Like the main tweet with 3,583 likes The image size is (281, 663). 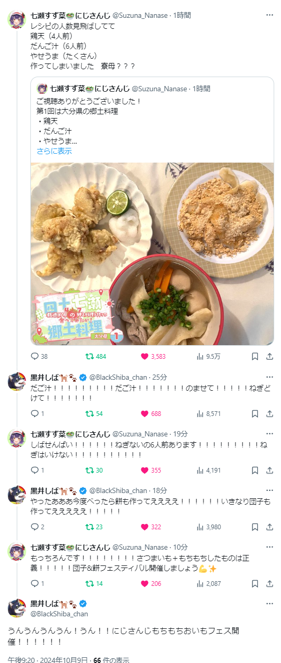(153, 357)
